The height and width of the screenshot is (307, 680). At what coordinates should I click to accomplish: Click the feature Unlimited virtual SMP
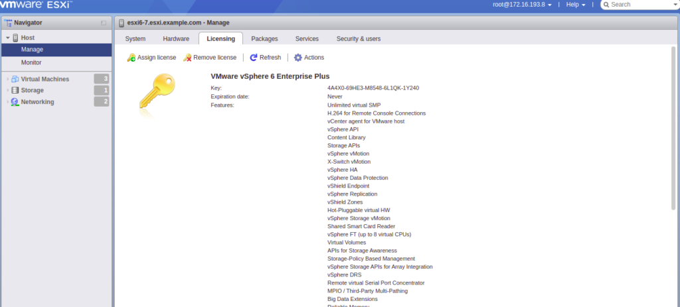pos(354,105)
